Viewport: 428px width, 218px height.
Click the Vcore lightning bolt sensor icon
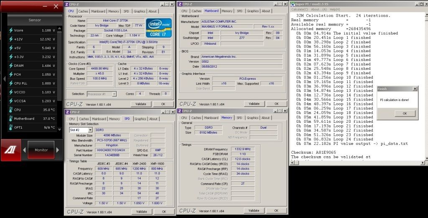pos(11,30)
